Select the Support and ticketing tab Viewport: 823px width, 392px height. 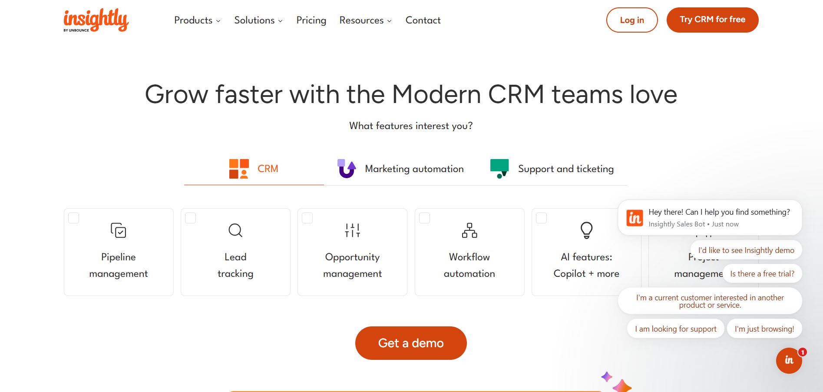pos(552,169)
